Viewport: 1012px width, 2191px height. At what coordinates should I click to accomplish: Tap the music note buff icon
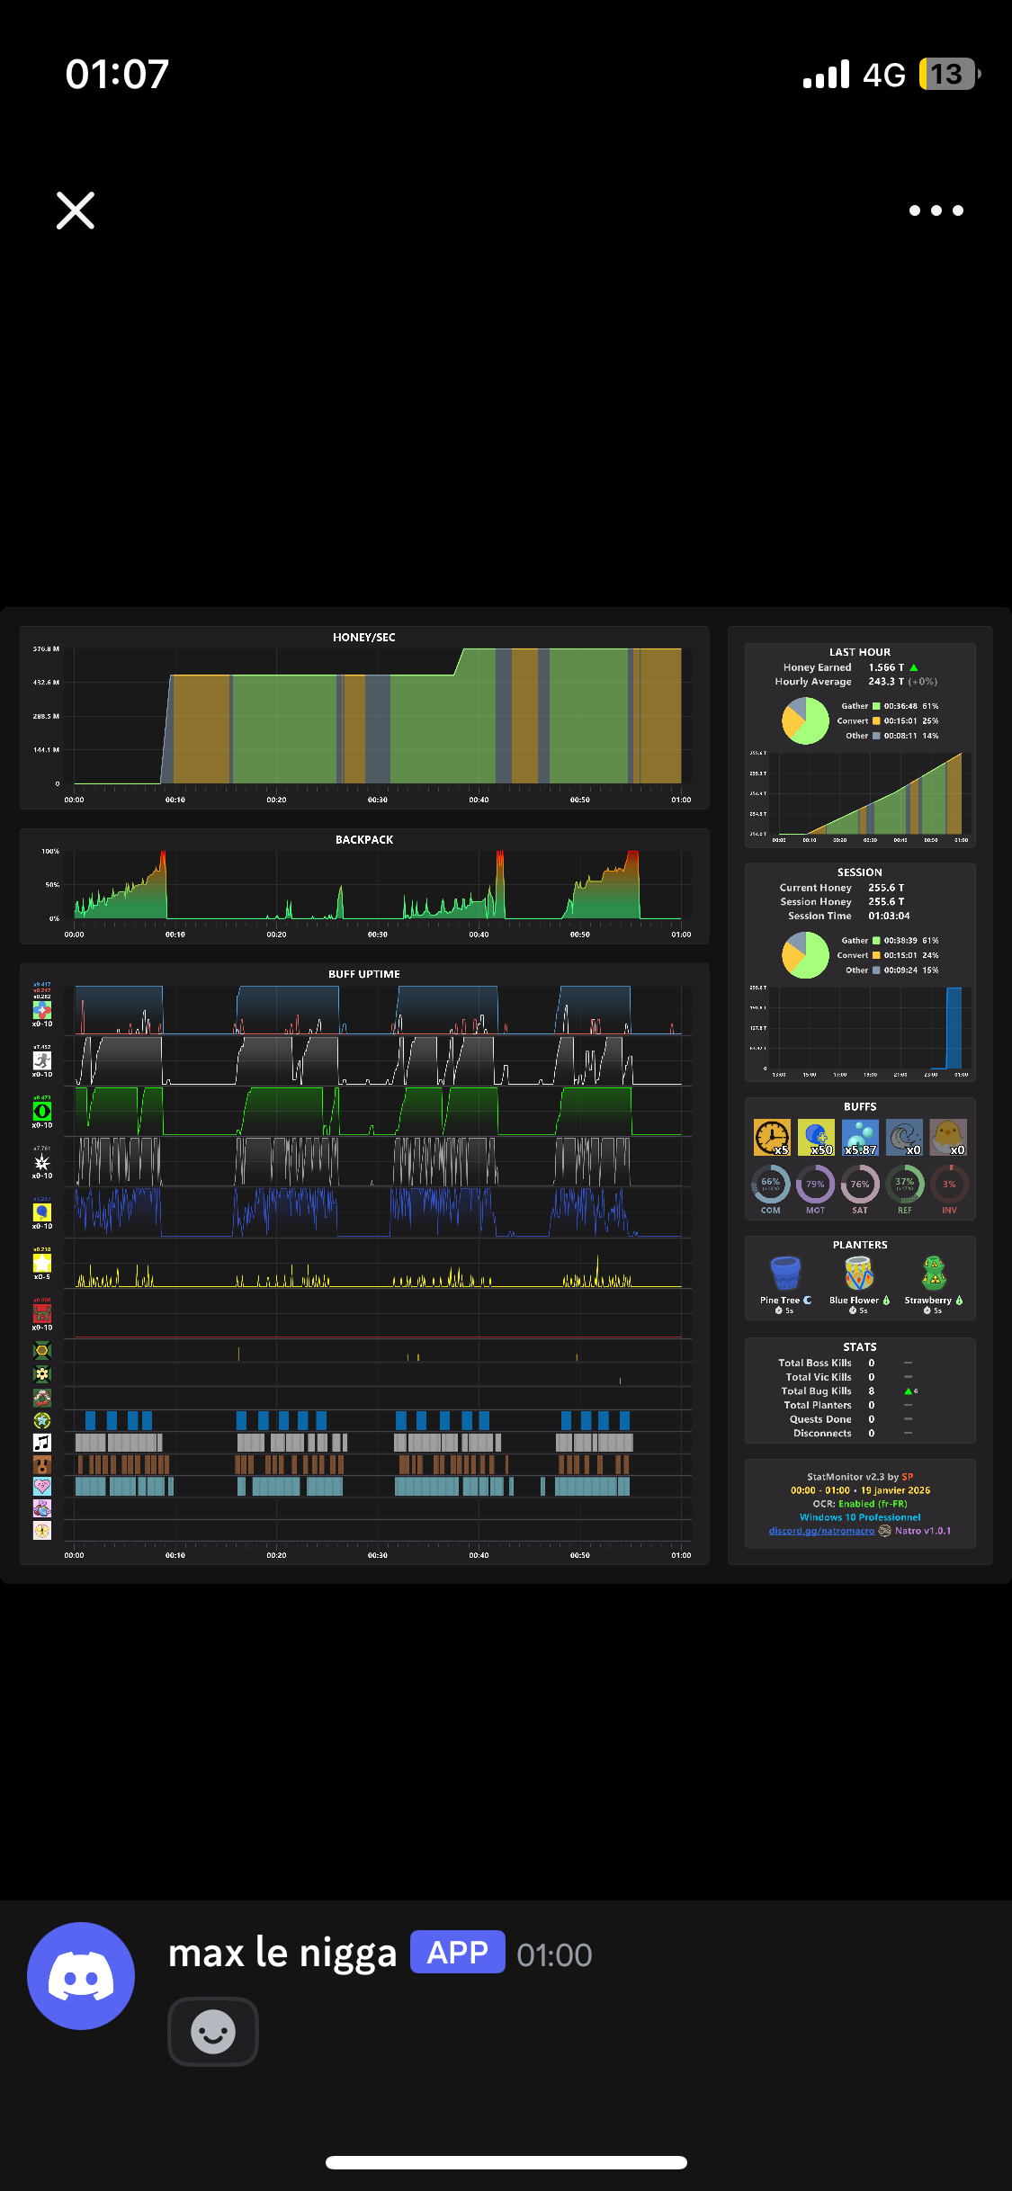[42, 1443]
